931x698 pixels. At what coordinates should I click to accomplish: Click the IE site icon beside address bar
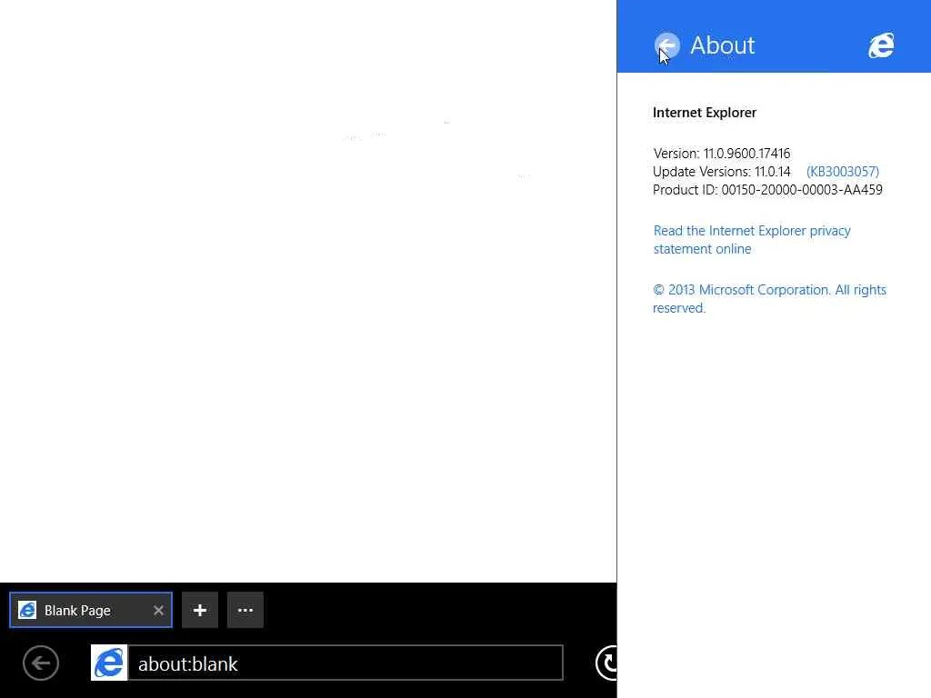(109, 663)
